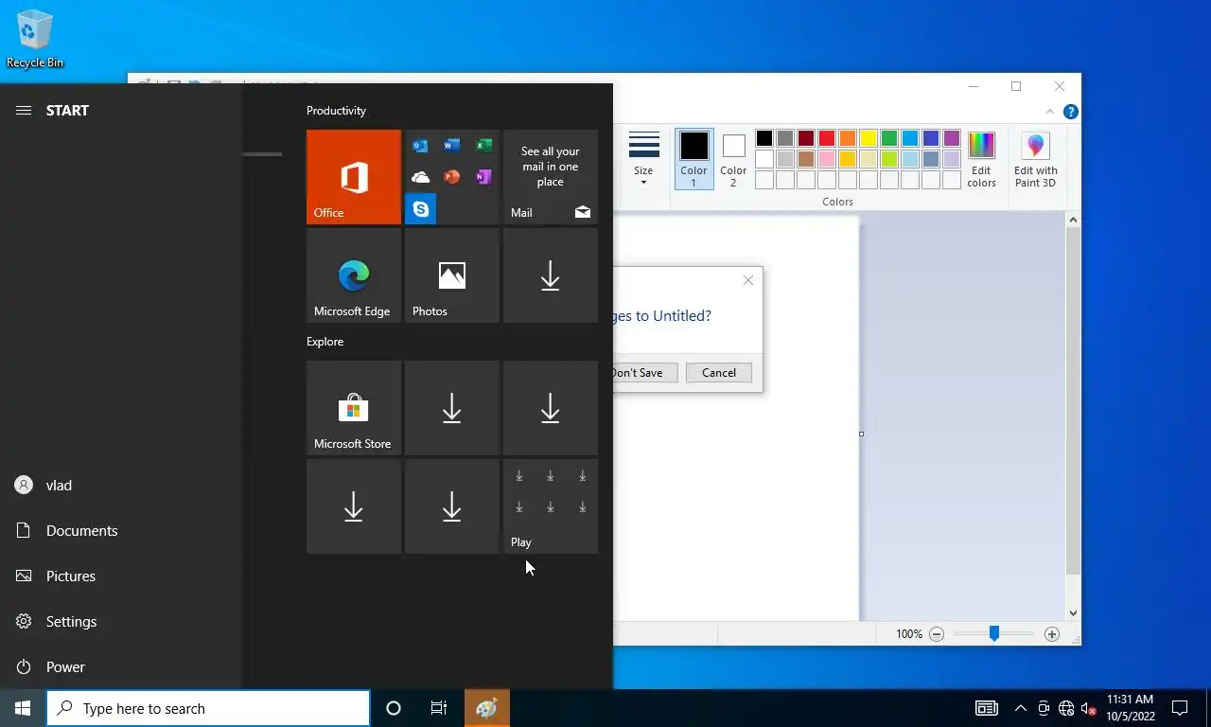Click Cancel in the Paint dialog
Image resolution: width=1211 pixels, height=727 pixels.
pos(719,373)
